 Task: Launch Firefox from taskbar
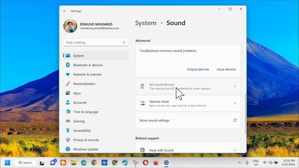point(156,163)
